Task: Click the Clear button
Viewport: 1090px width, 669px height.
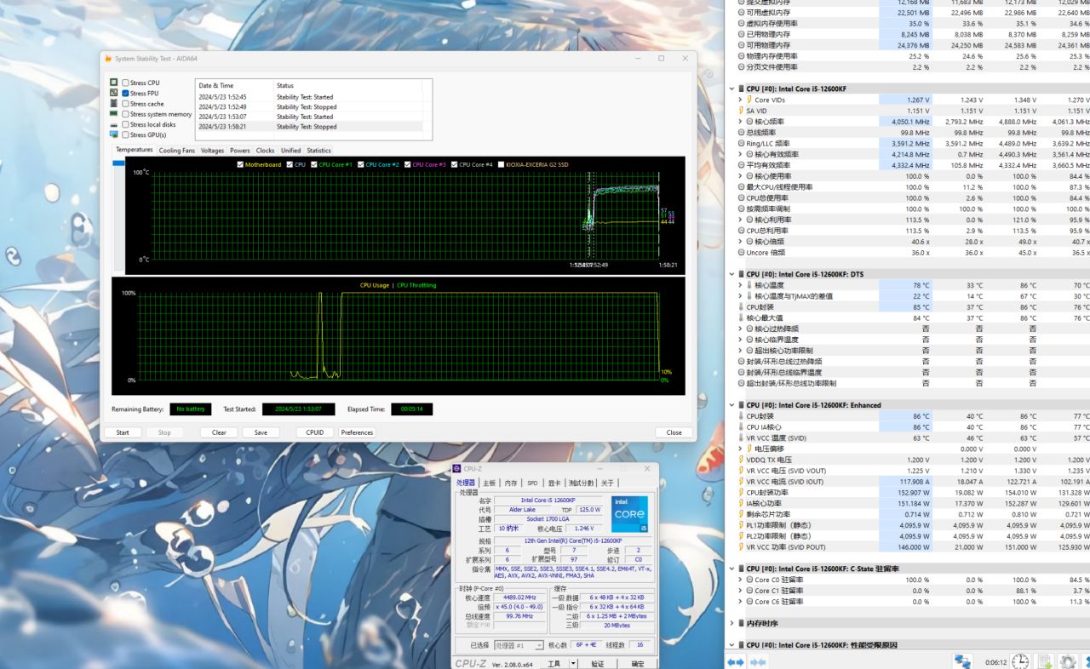Action: [x=219, y=432]
